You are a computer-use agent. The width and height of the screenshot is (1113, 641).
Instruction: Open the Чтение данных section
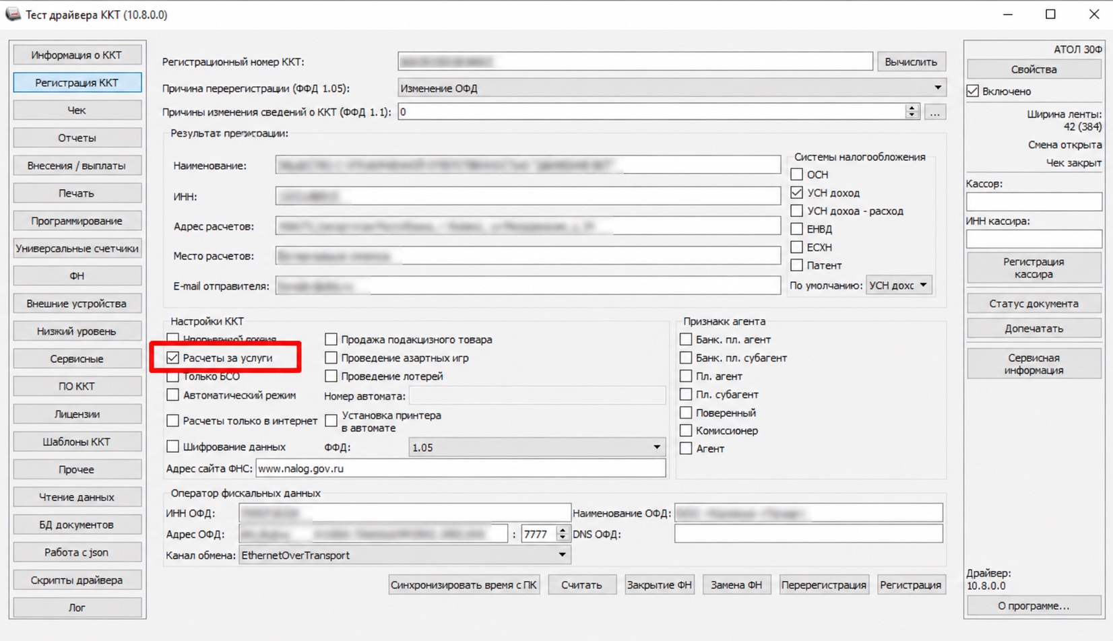77,497
